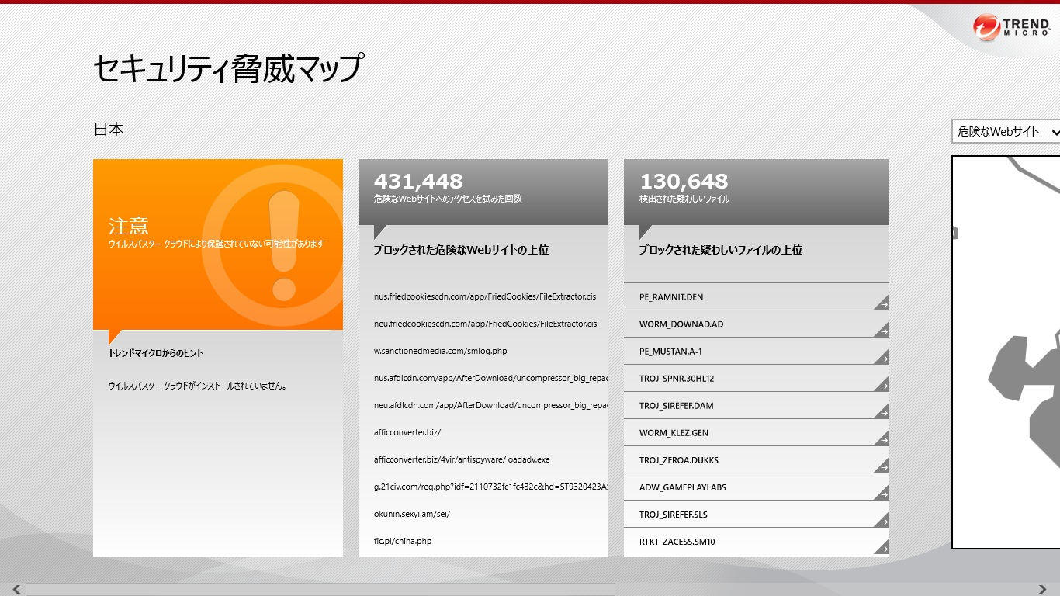Click arrow icon beside ADW_GAMEPLAYLABS

882,494
